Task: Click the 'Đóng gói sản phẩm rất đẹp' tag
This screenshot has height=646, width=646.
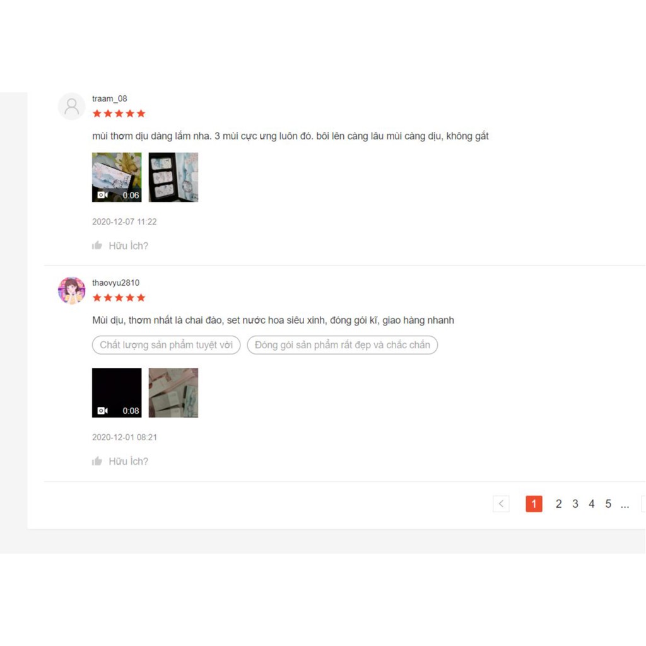Action: (x=343, y=345)
